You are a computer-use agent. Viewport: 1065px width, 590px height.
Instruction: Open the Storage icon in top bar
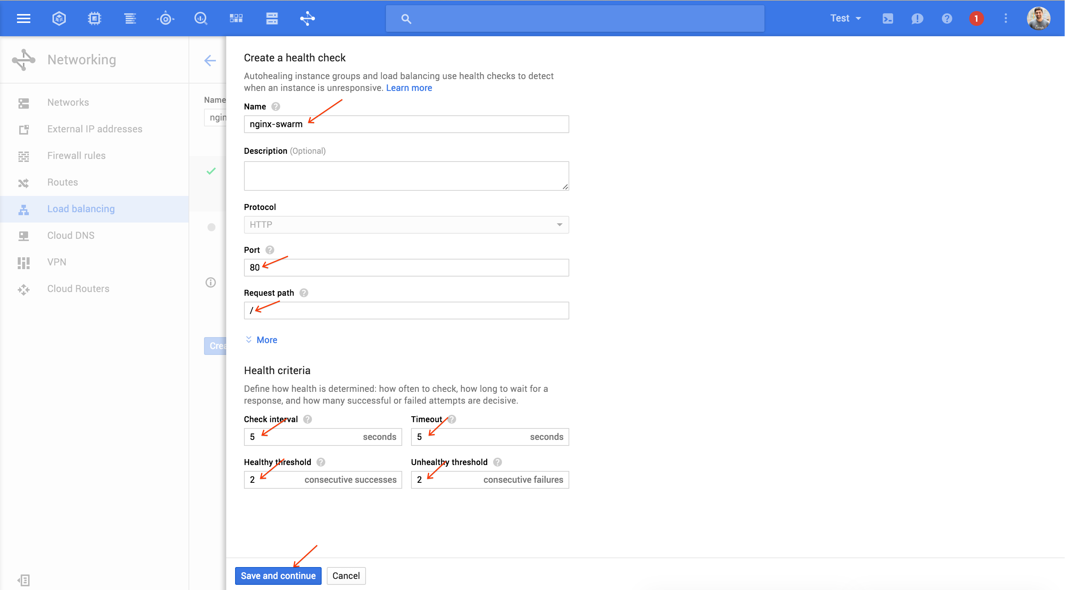(x=272, y=18)
